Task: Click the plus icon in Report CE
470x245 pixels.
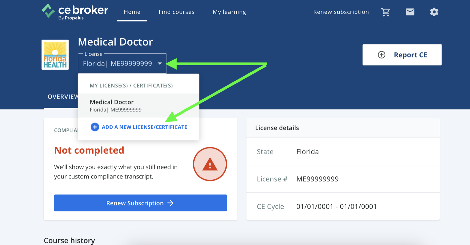Action: tap(382, 55)
